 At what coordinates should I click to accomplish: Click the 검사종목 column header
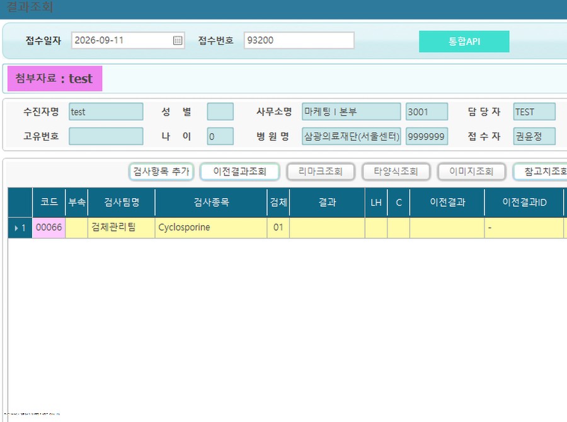pos(211,202)
